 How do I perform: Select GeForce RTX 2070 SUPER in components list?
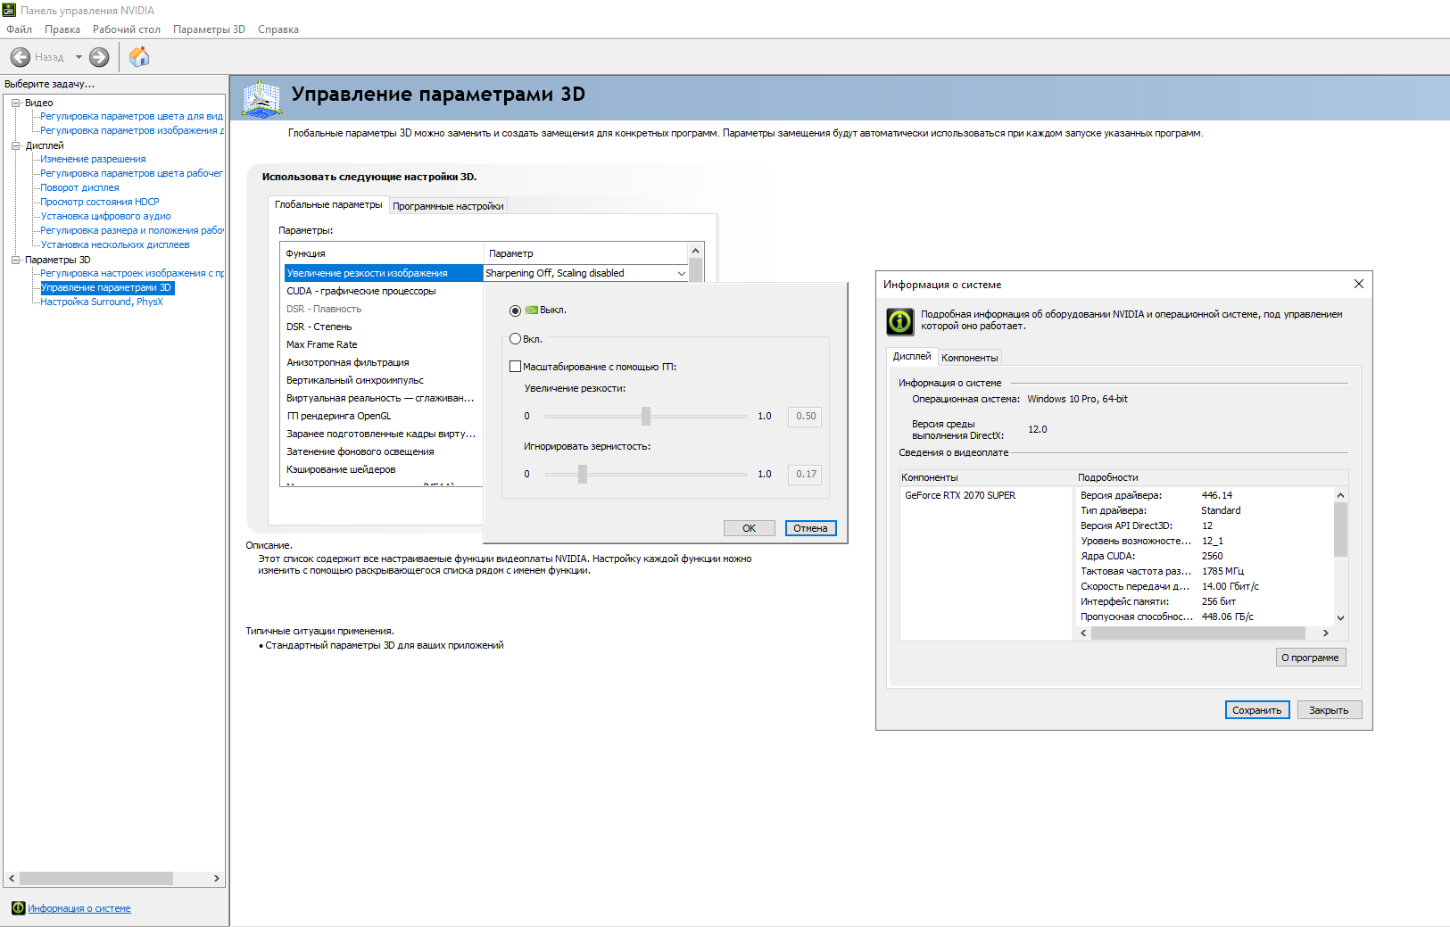click(960, 495)
